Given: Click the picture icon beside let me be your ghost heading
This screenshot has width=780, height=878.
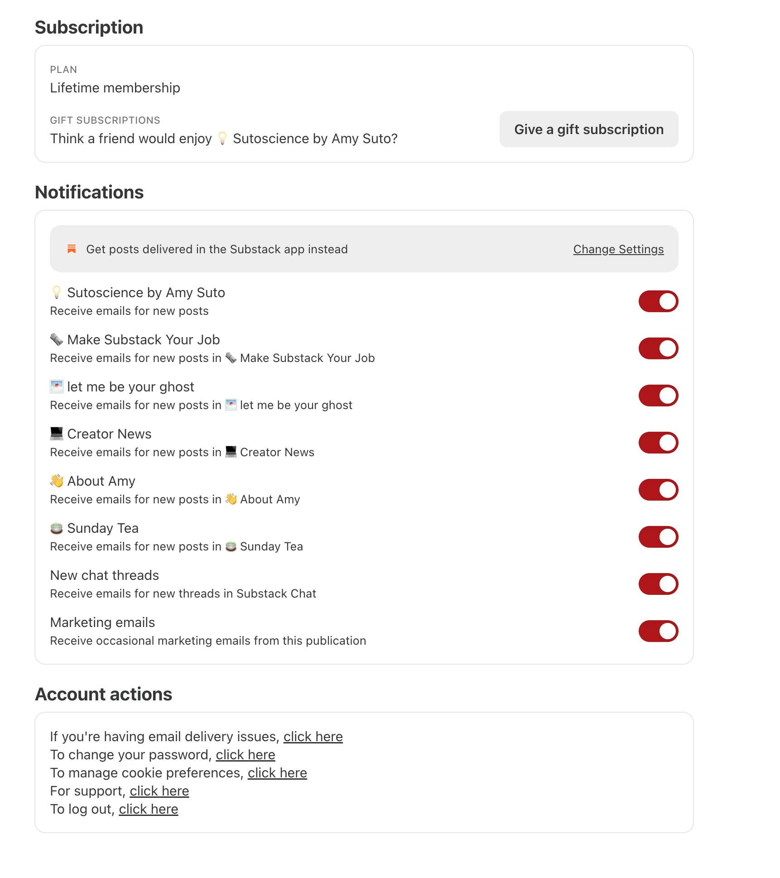Looking at the screenshot, I should pos(57,386).
